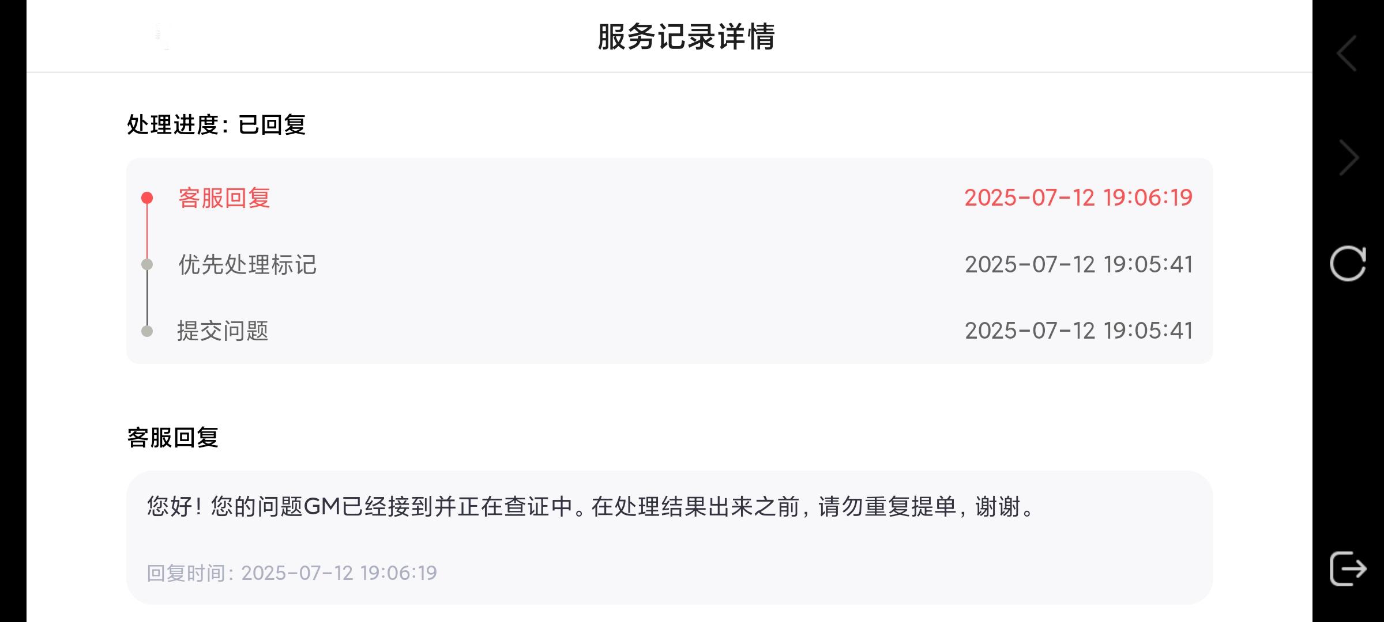Viewport: 1384px width, 622px height.
Task: Click the forward arrow in the right sidebar
Action: (x=1349, y=158)
